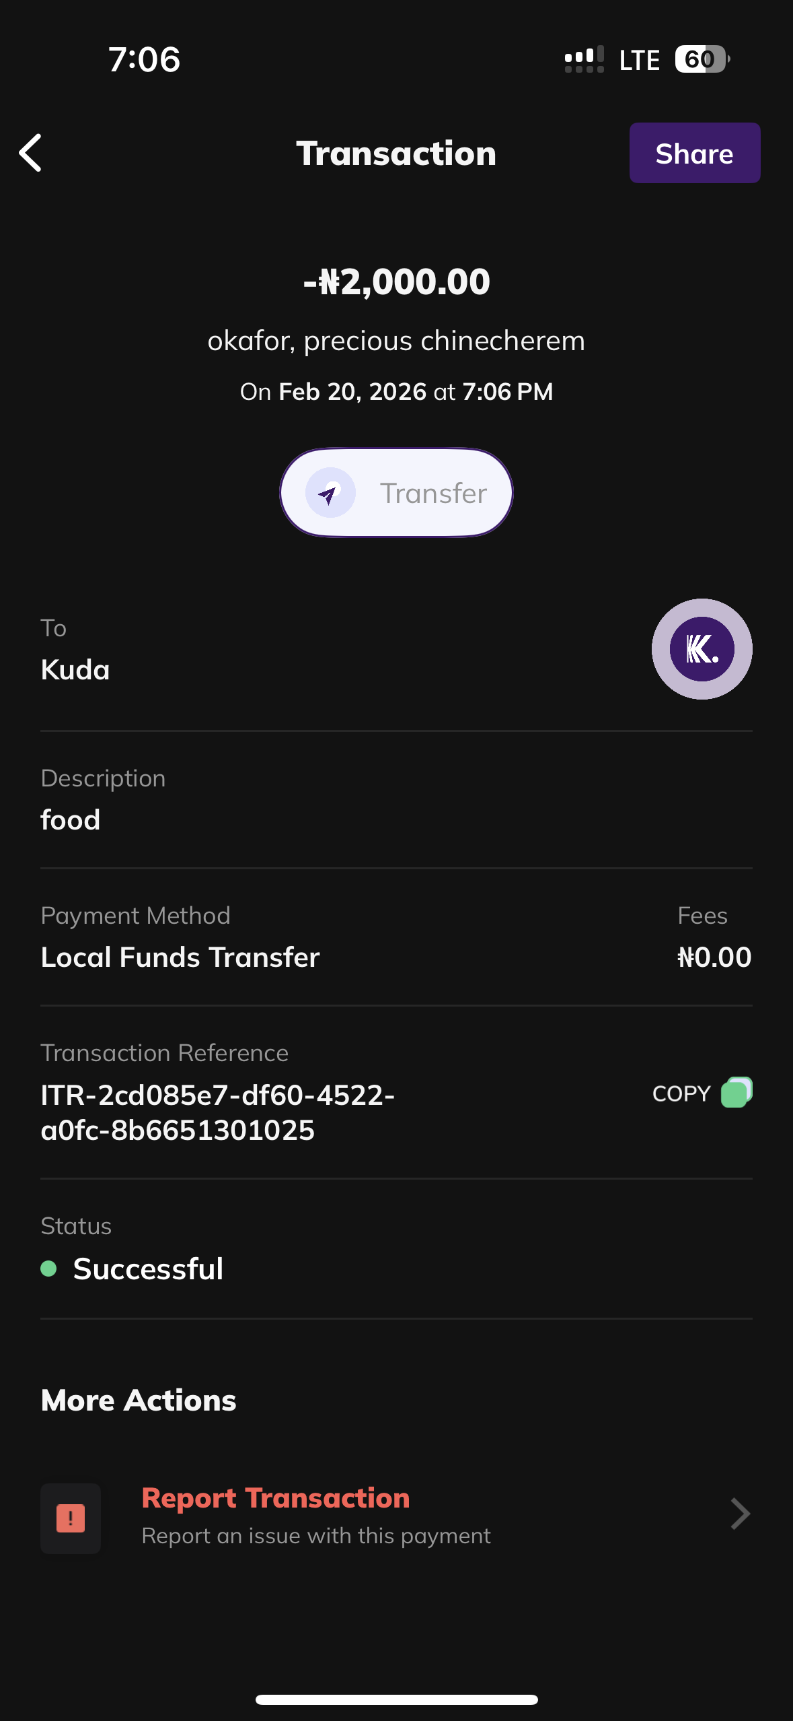
Task: Expand Report Transaction chevron arrow
Action: (739, 1514)
